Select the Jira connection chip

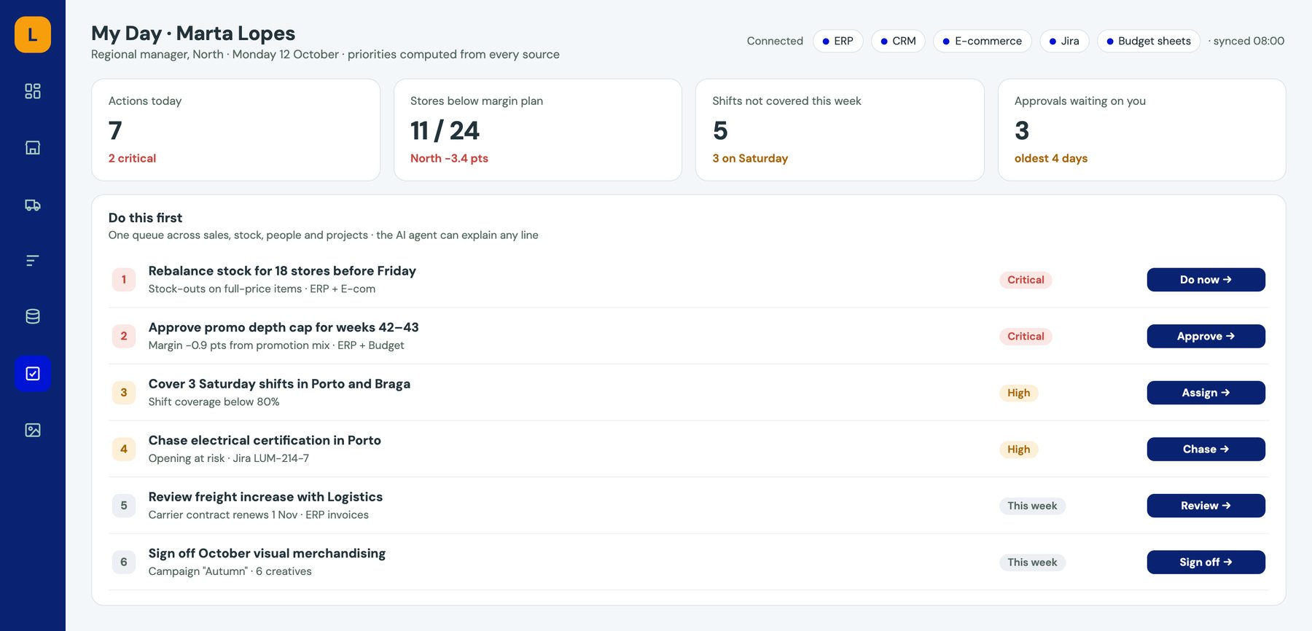(1064, 41)
